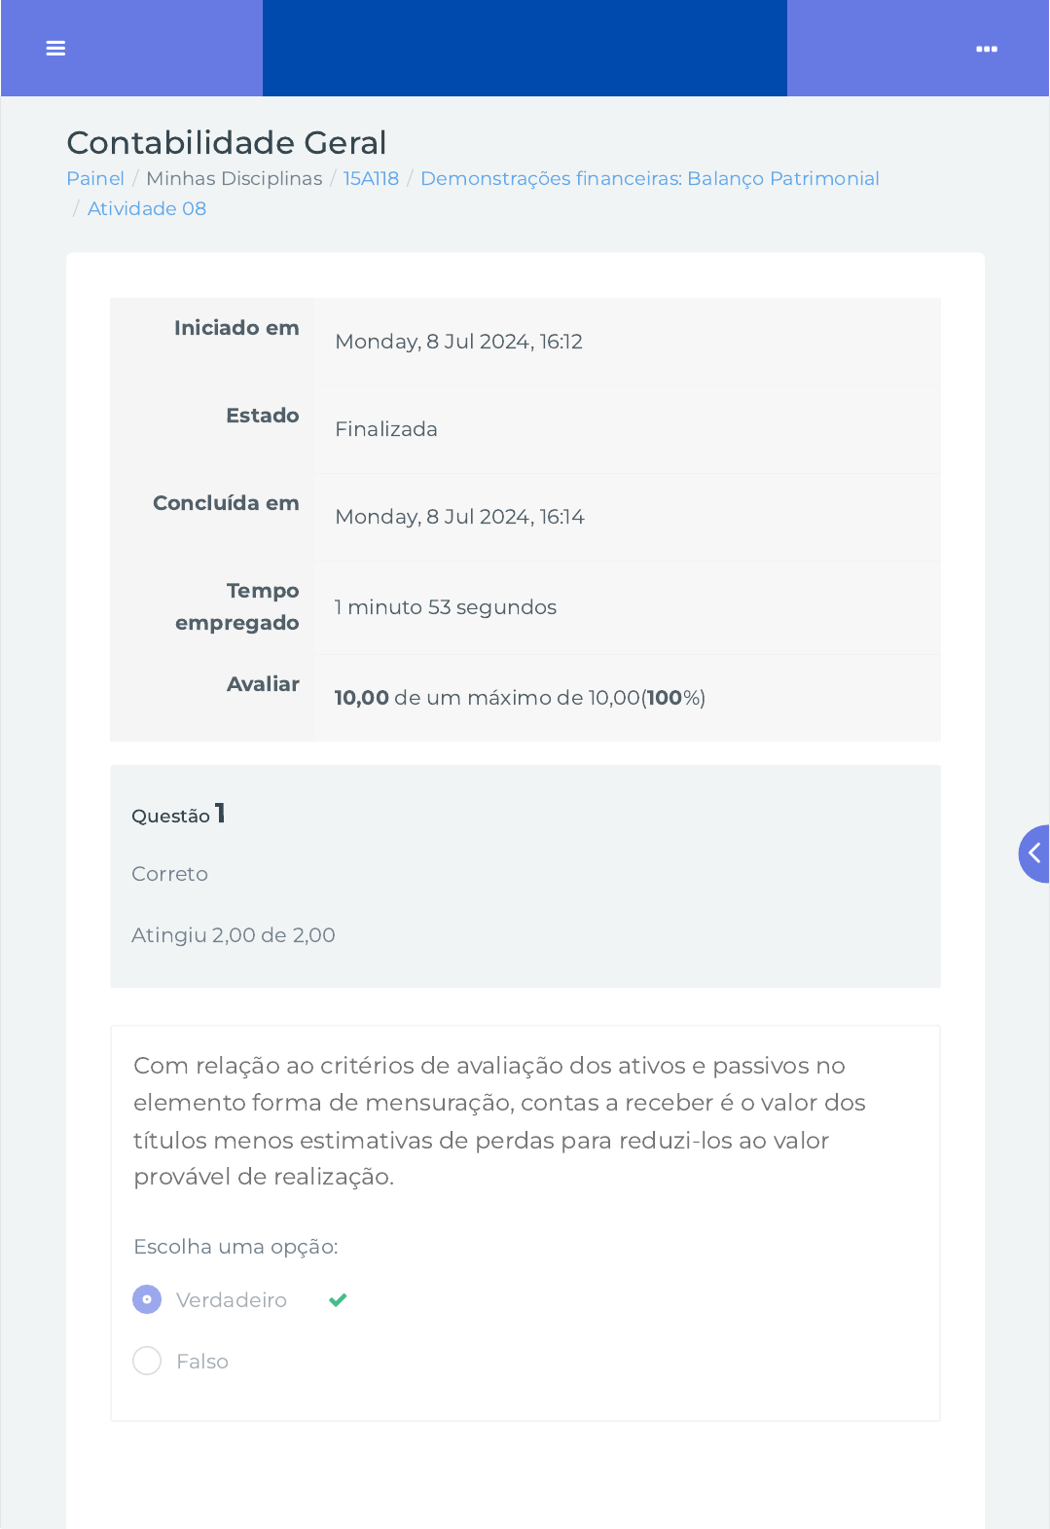Open Demonstrações financeiras: Balanço Patrimonial link
1050x1529 pixels.
pos(649,178)
